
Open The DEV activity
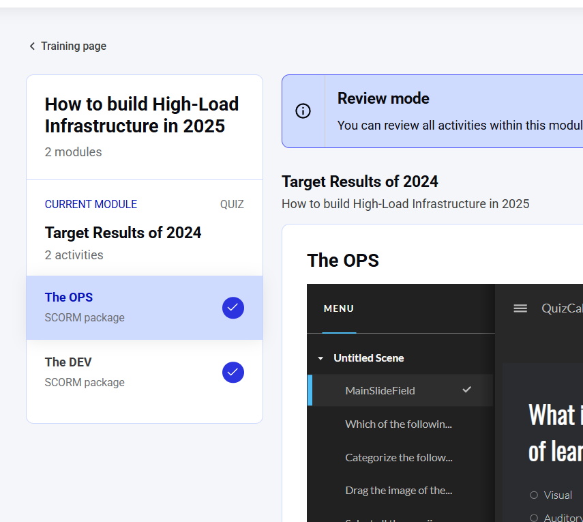click(145, 372)
